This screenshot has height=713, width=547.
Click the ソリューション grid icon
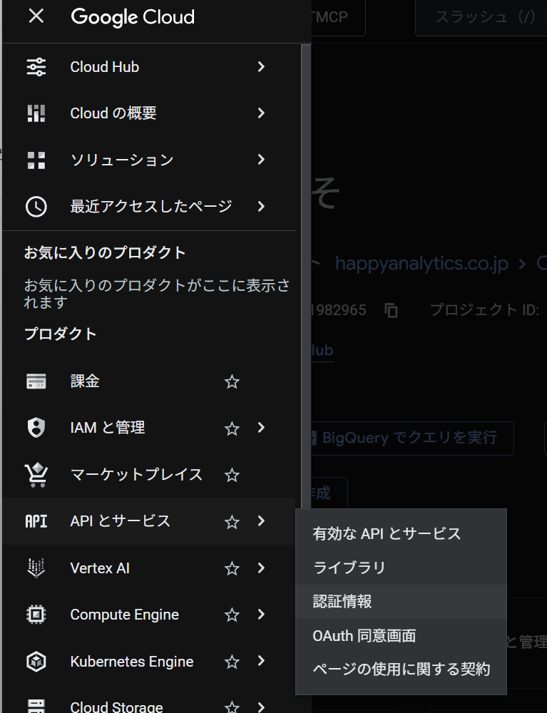click(x=36, y=160)
